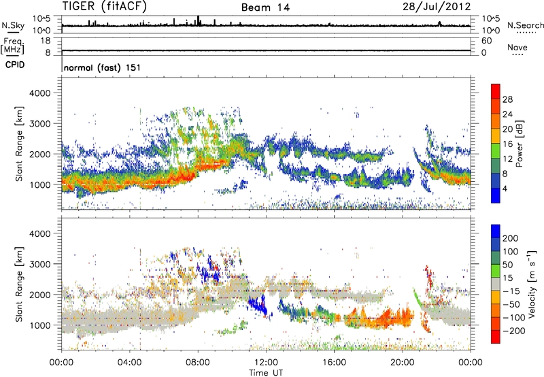This screenshot has width=544, height=377.
Task: Click the '08:00' time axis tick label
Action: [198, 363]
